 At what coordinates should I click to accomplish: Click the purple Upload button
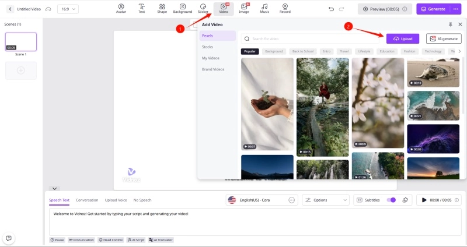tap(403, 38)
